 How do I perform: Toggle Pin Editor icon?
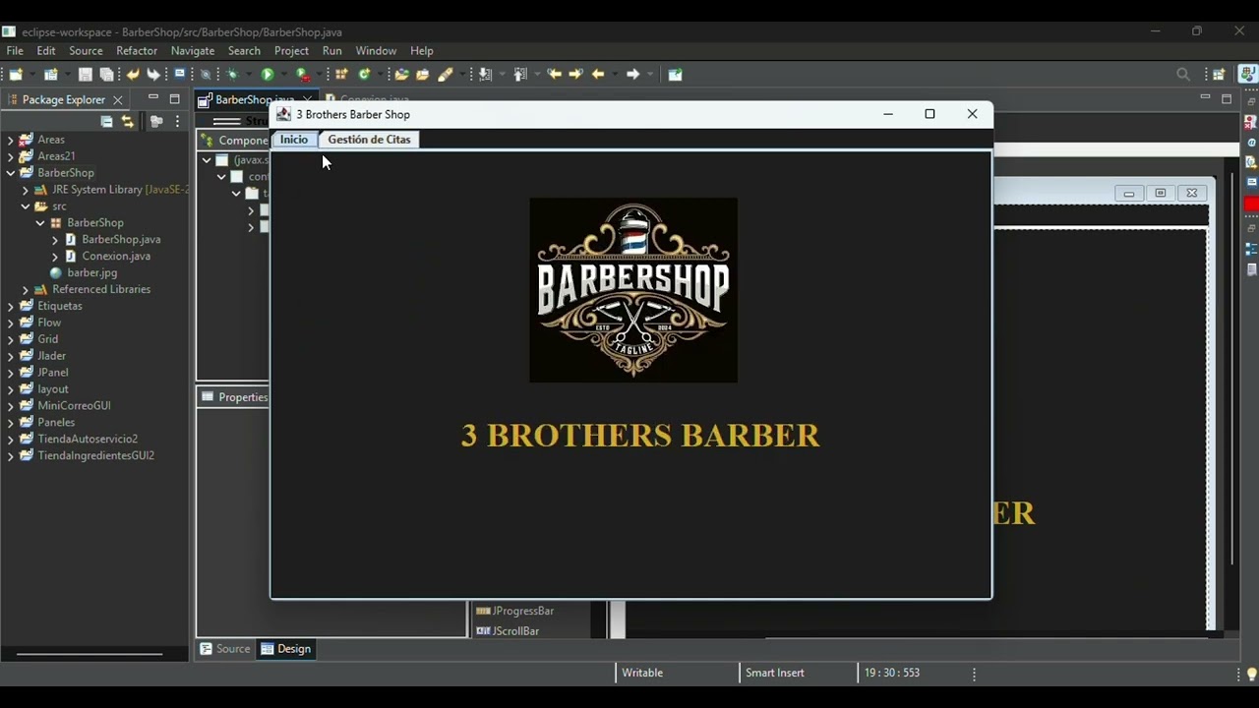pyautogui.click(x=675, y=74)
